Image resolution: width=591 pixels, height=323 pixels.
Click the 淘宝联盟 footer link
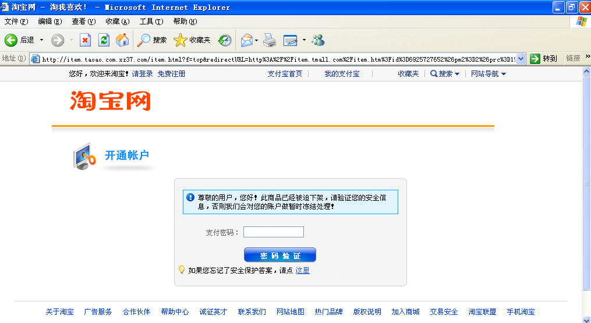[x=483, y=312]
